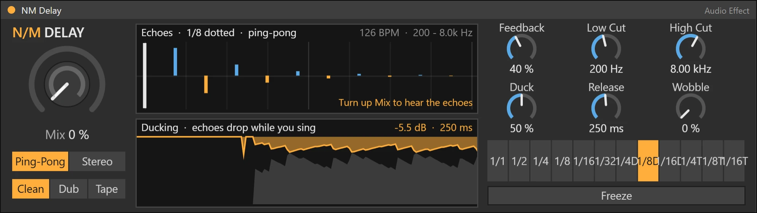This screenshot has height=213, width=757.
Task: Set delay time to 1/16 triplet
Action: pyautogui.click(x=734, y=161)
